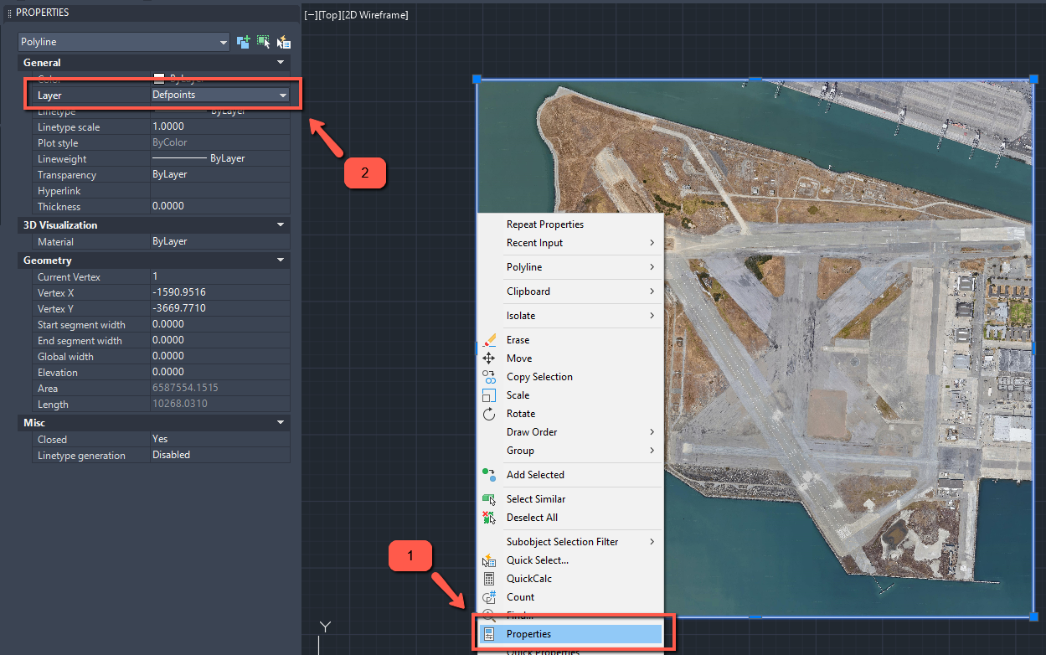Open the Isolate submenu

(570, 316)
